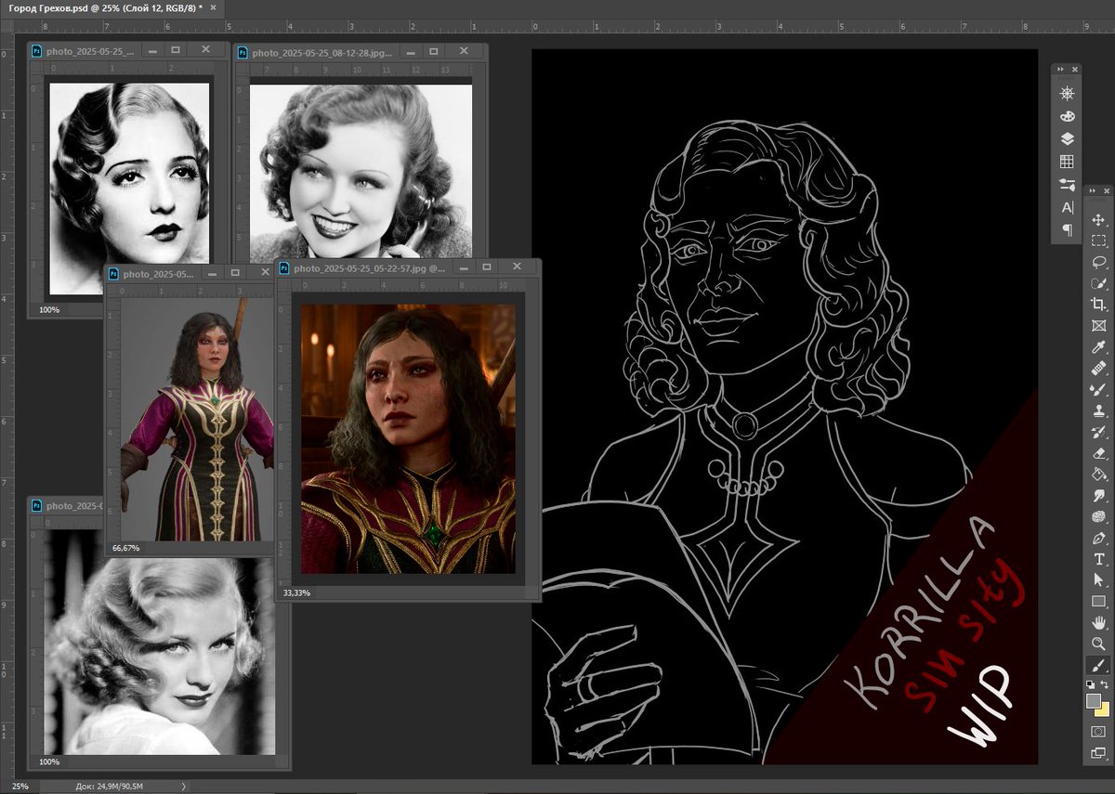Select the Horizontal Type tool
The width and height of the screenshot is (1115, 794).
coord(1098,559)
